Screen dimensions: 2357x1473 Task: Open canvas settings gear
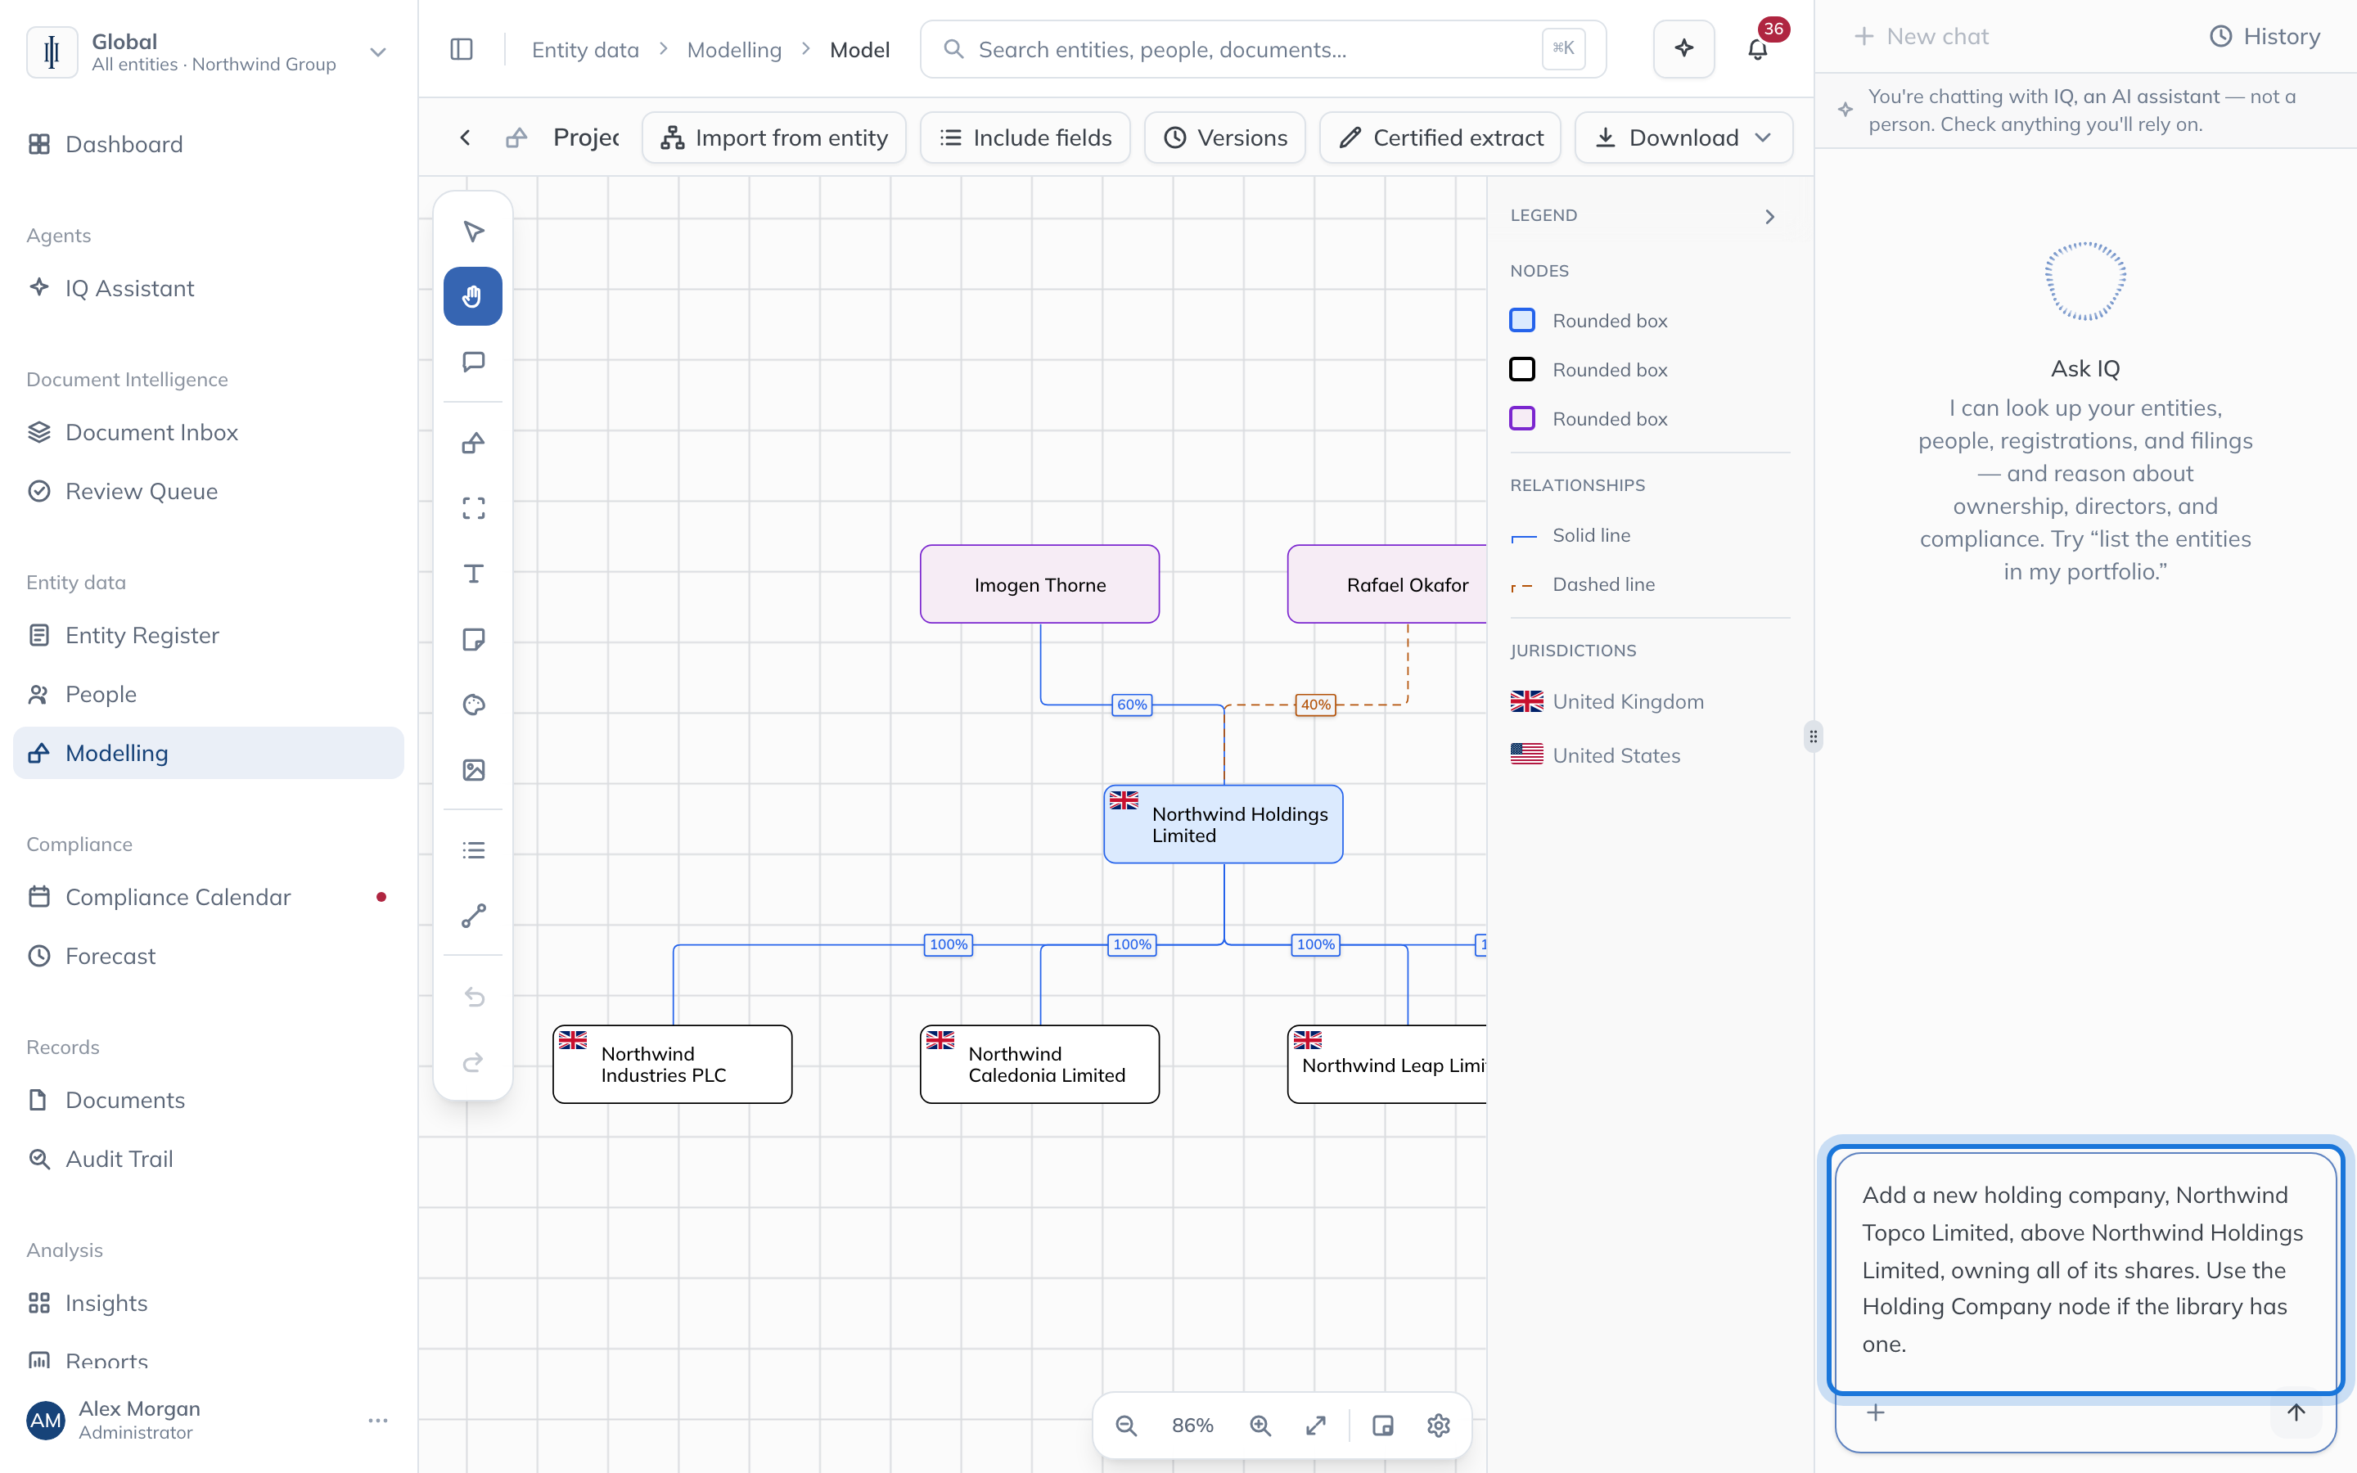[1439, 1426]
